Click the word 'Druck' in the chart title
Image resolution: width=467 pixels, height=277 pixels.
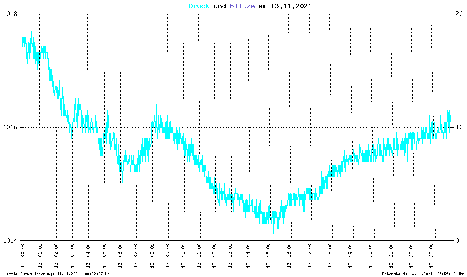click(199, 6)
